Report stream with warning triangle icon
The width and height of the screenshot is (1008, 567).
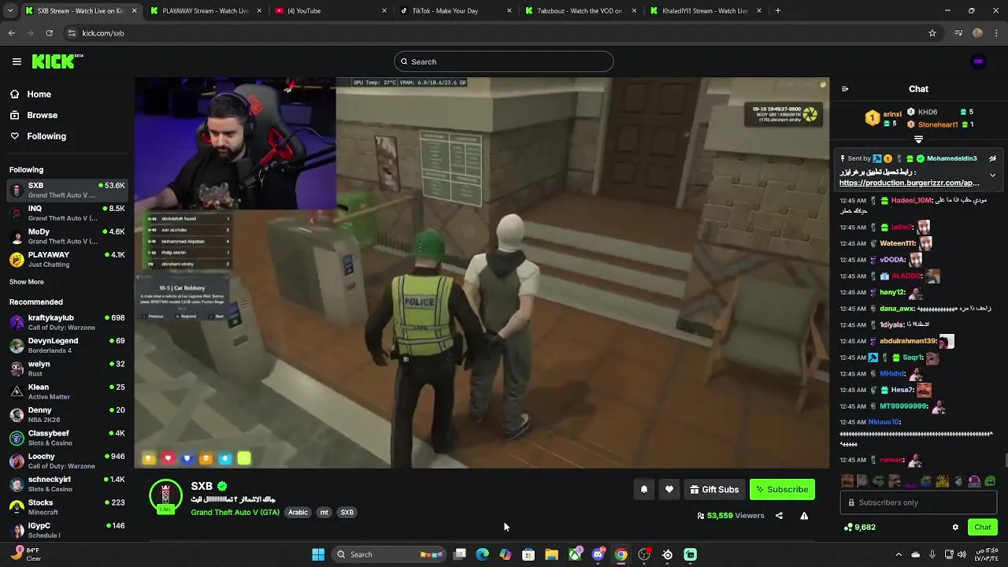tap(804, 516)
